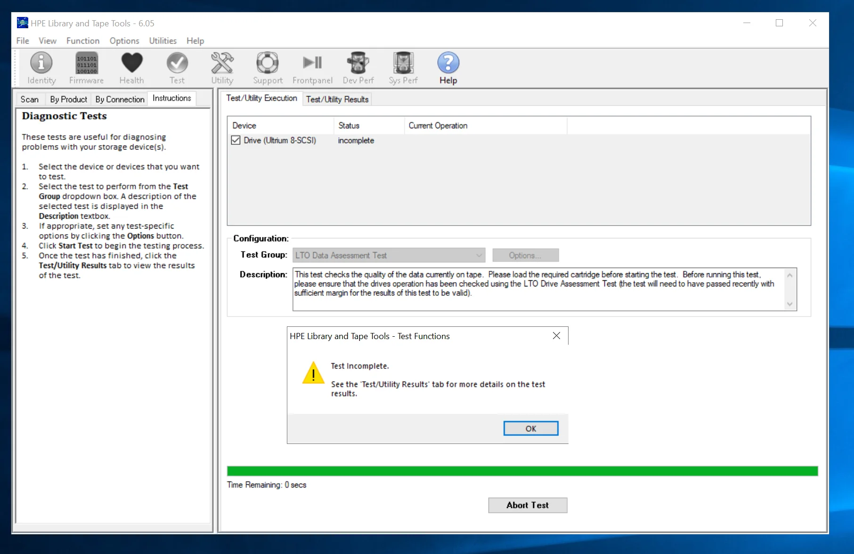
Task: Open the View menu
Action: tap(48, 41)
